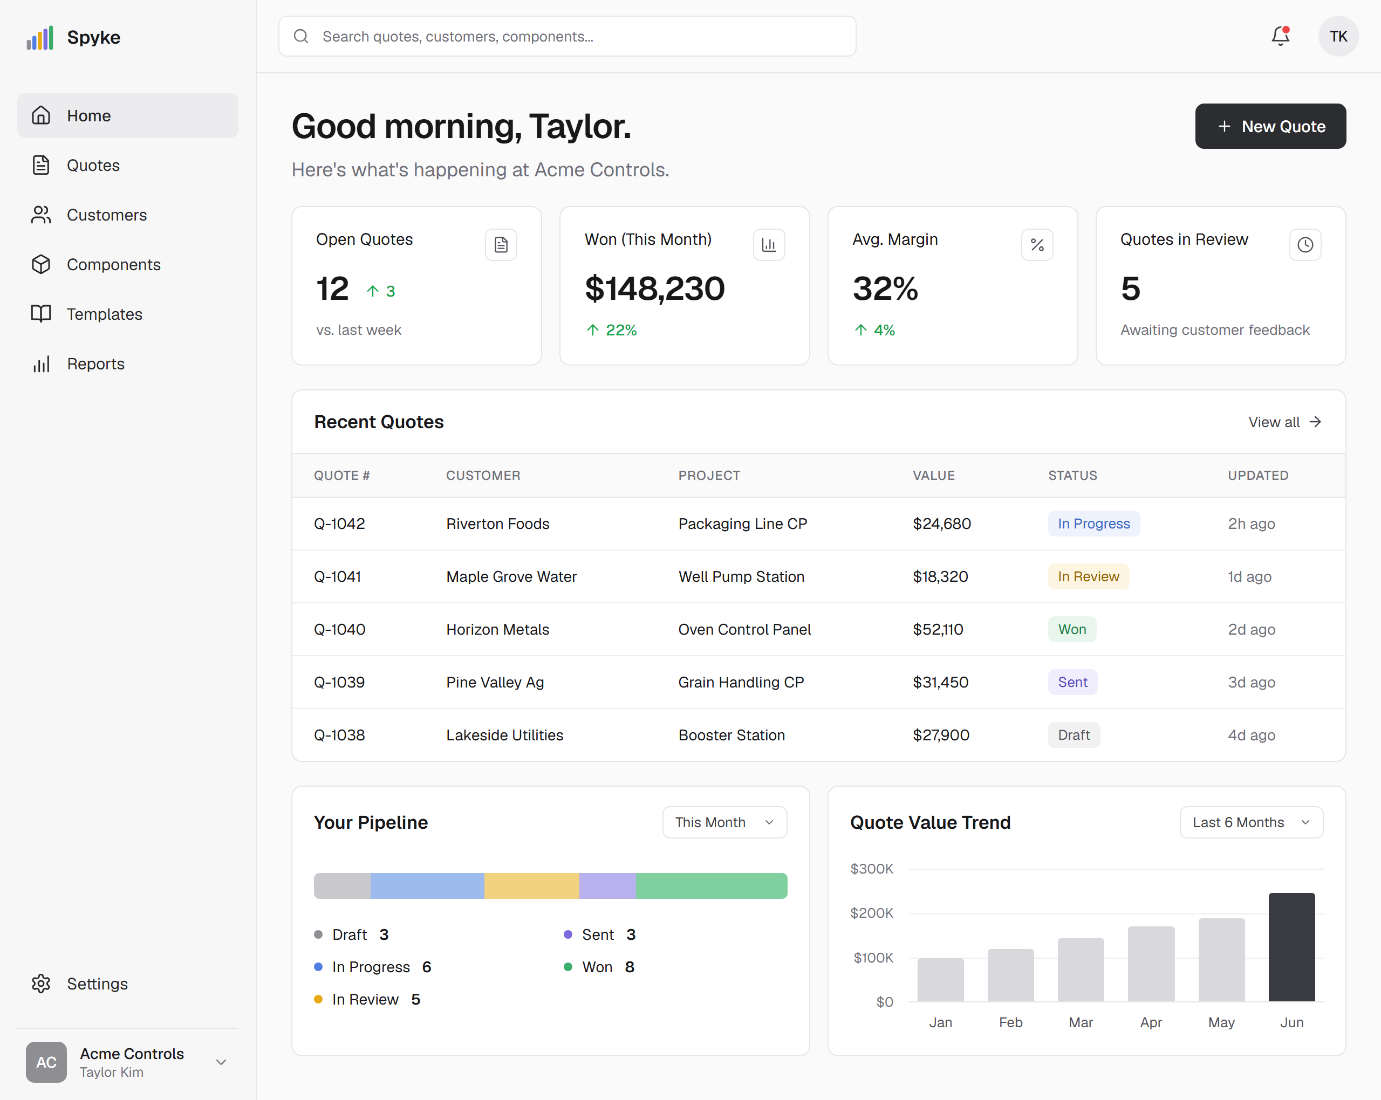Click project Packaging Line CP

point(742,524)
